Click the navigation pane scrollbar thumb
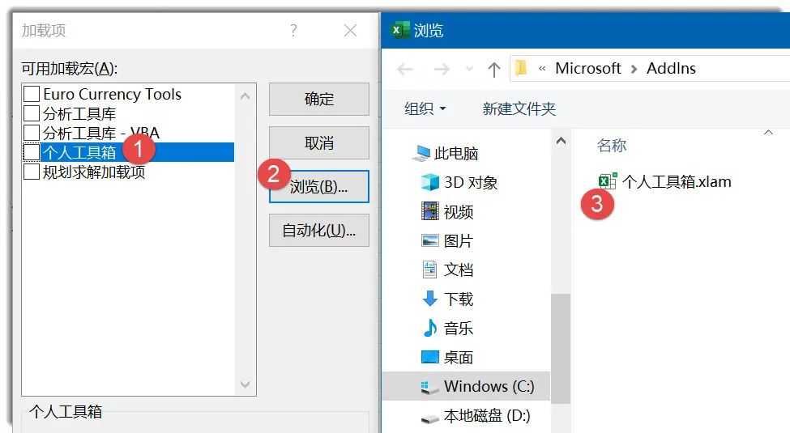 click(x=560, y=348)
